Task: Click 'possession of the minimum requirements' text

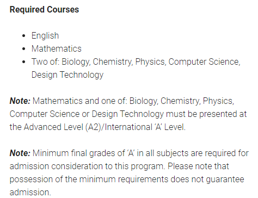Action: coord(89,180)
